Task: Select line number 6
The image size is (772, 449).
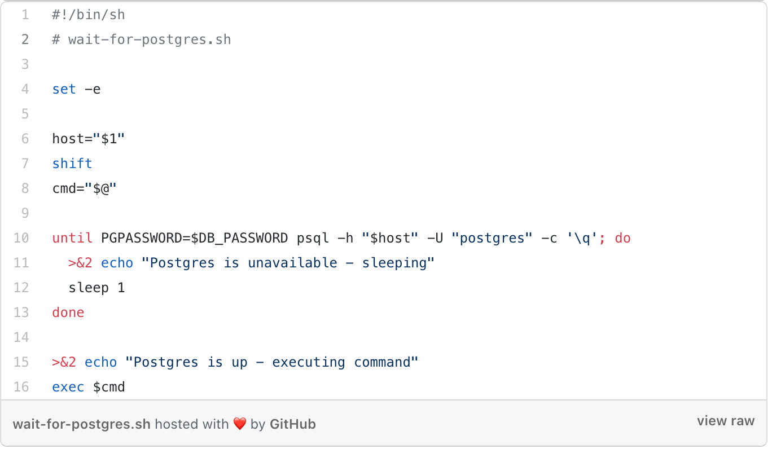Action: [25, 139]
